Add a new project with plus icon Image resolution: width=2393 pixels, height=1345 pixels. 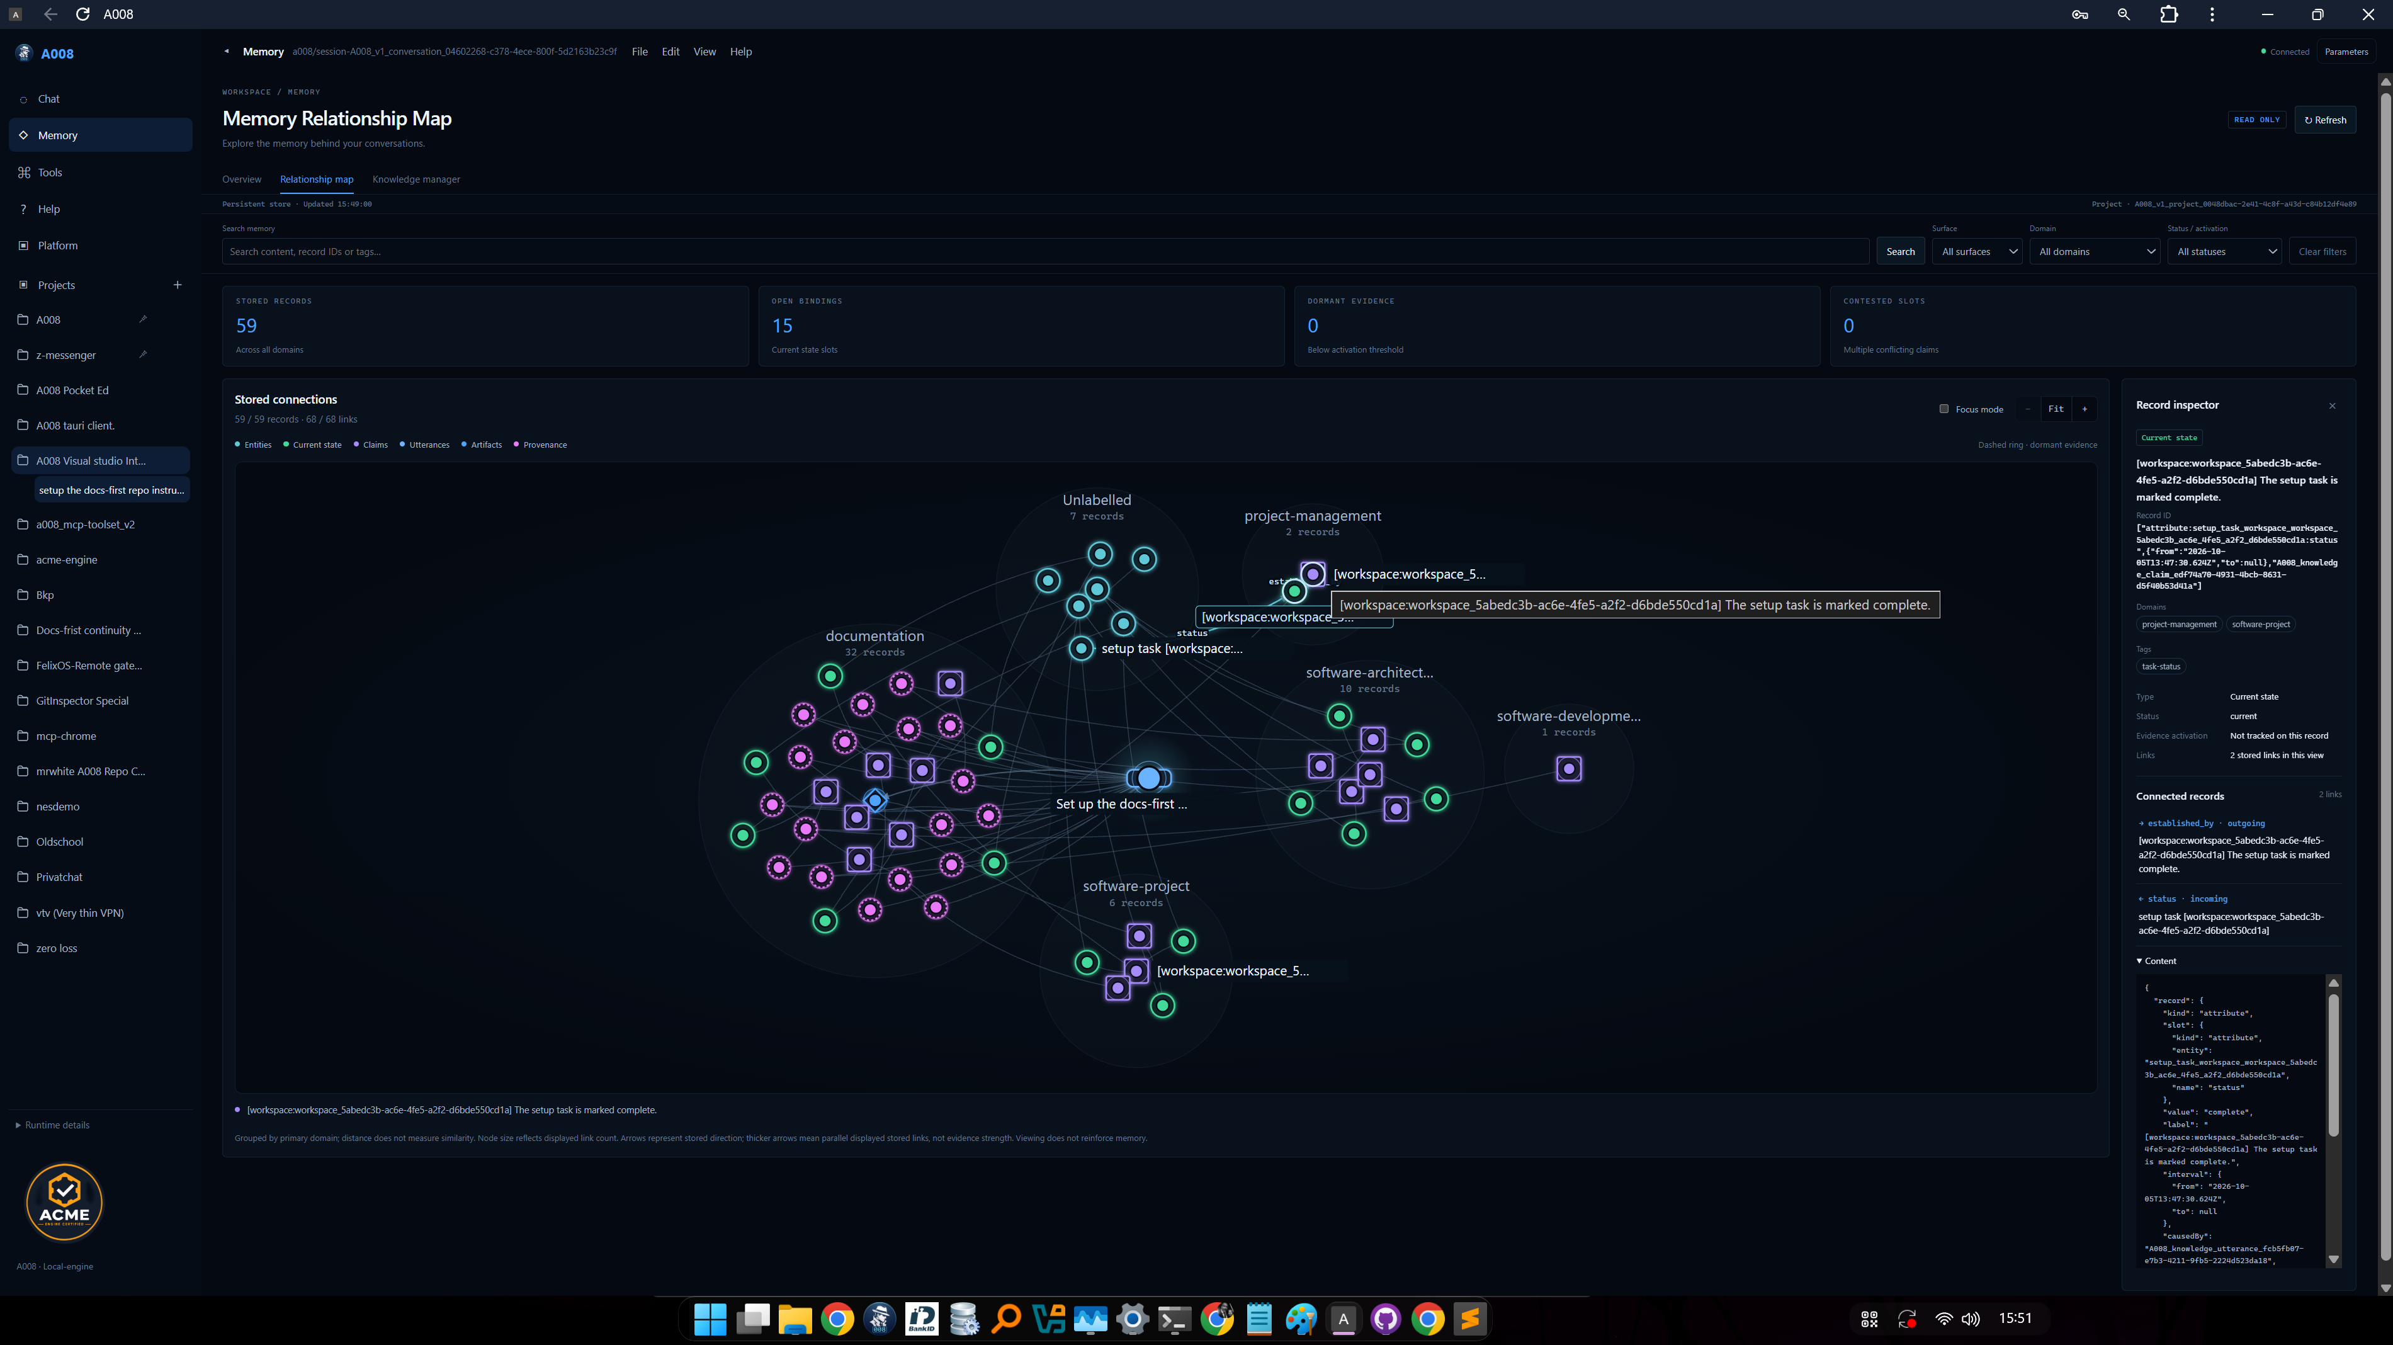178,284
